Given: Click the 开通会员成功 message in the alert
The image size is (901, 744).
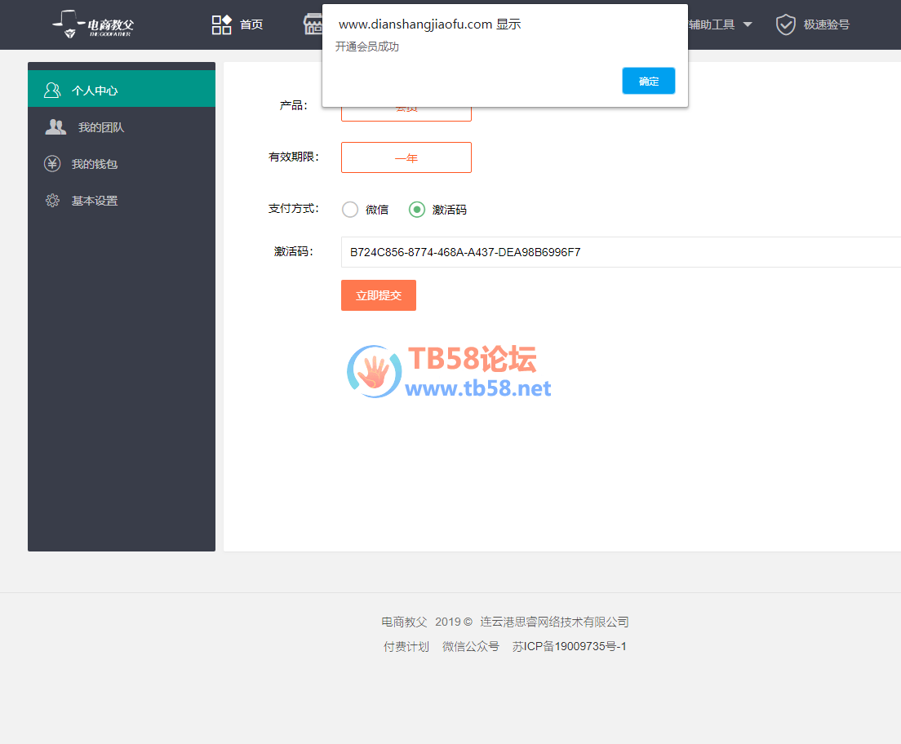Looking at the screenshot, I should click(367, 46).
